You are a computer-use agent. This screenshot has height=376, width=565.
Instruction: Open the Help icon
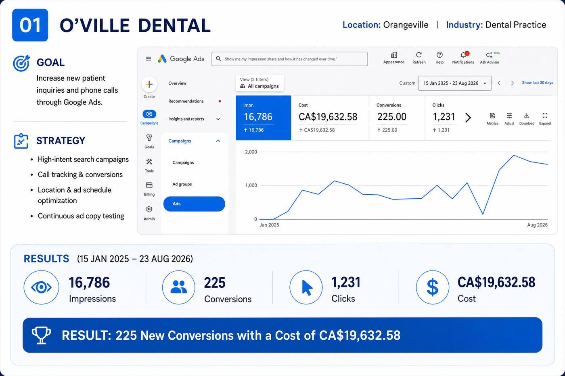point(439,55)
